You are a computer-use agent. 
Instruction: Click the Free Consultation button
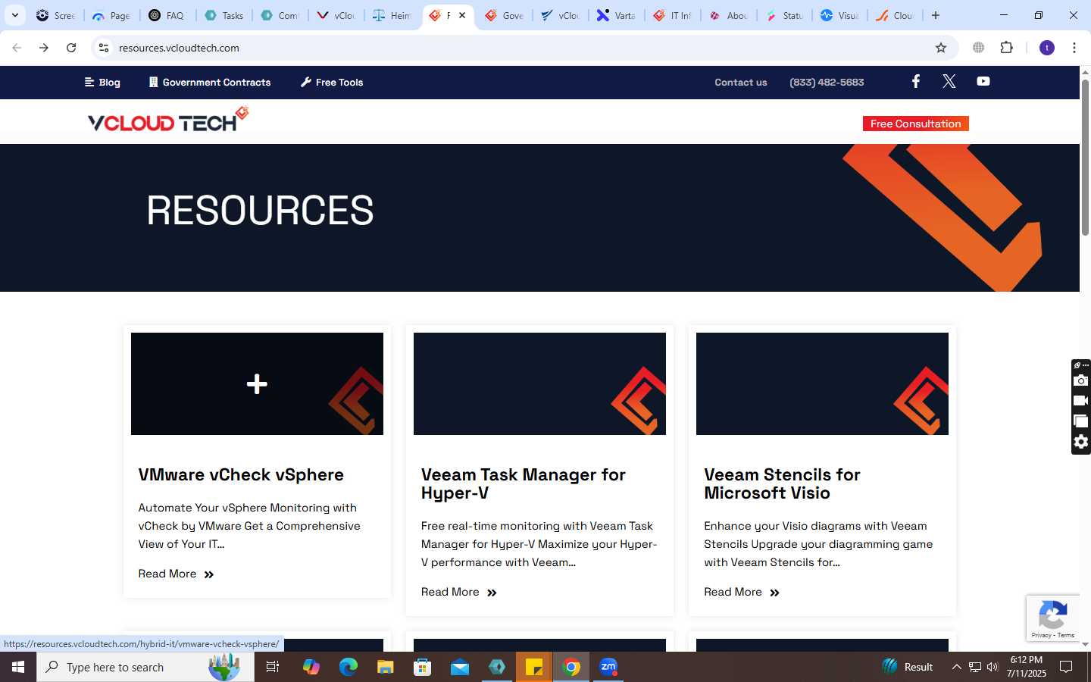pos(915,124)
